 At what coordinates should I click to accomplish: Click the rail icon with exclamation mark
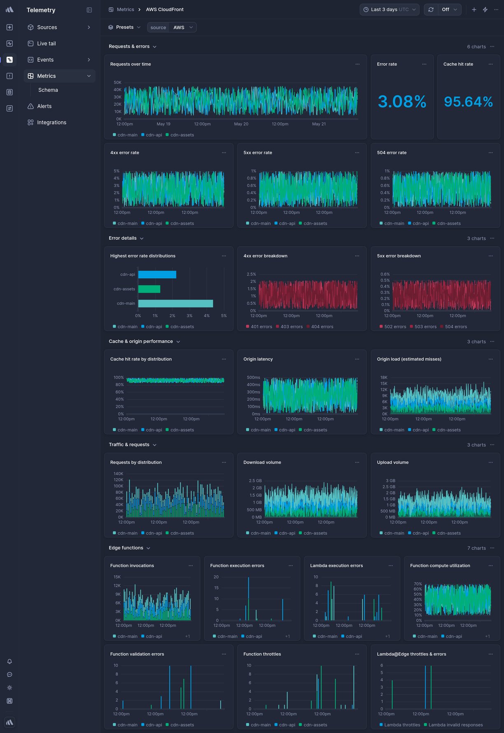pyautogui.click(x=9, y=76)
